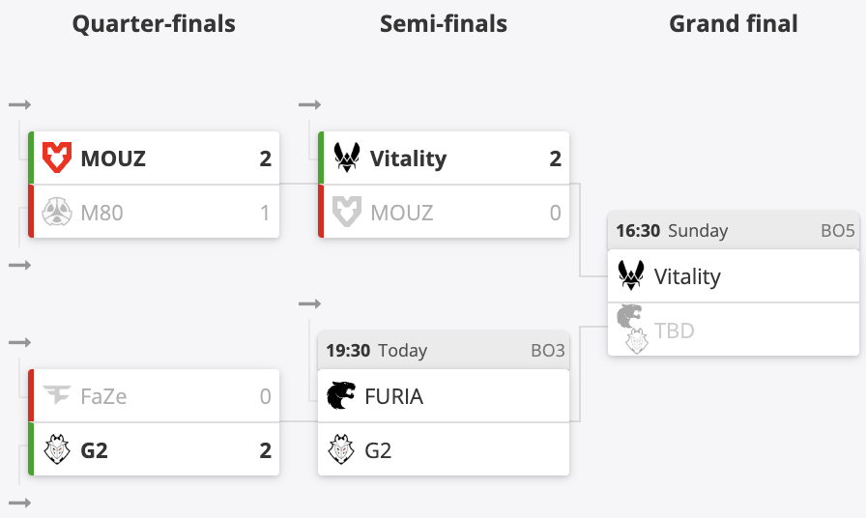Click the Vitality logo in the grand final
Image resolution: width=866 pixels, height=518 pixels.
[x=631, y=275]
